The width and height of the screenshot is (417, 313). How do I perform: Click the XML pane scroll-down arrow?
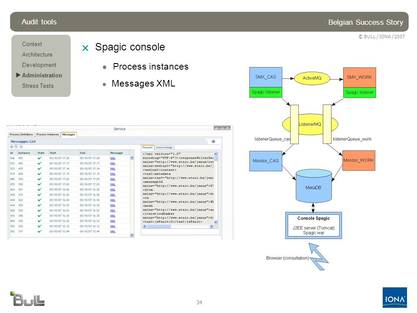click(216, 222)
